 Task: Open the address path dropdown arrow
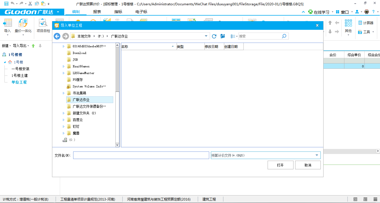tap(206, 36)
